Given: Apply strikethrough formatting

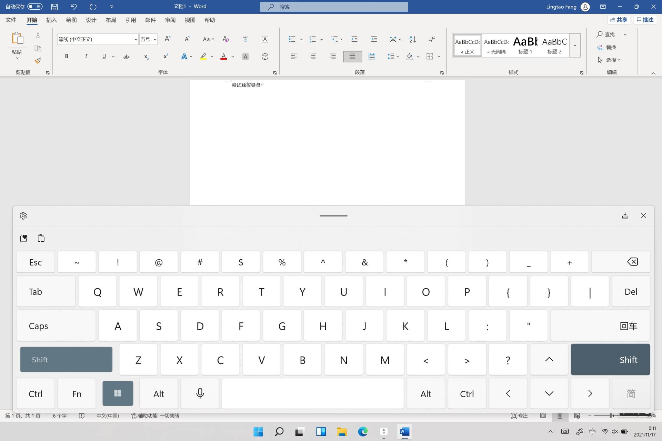Looking at the screenshot, I should 126,57.
